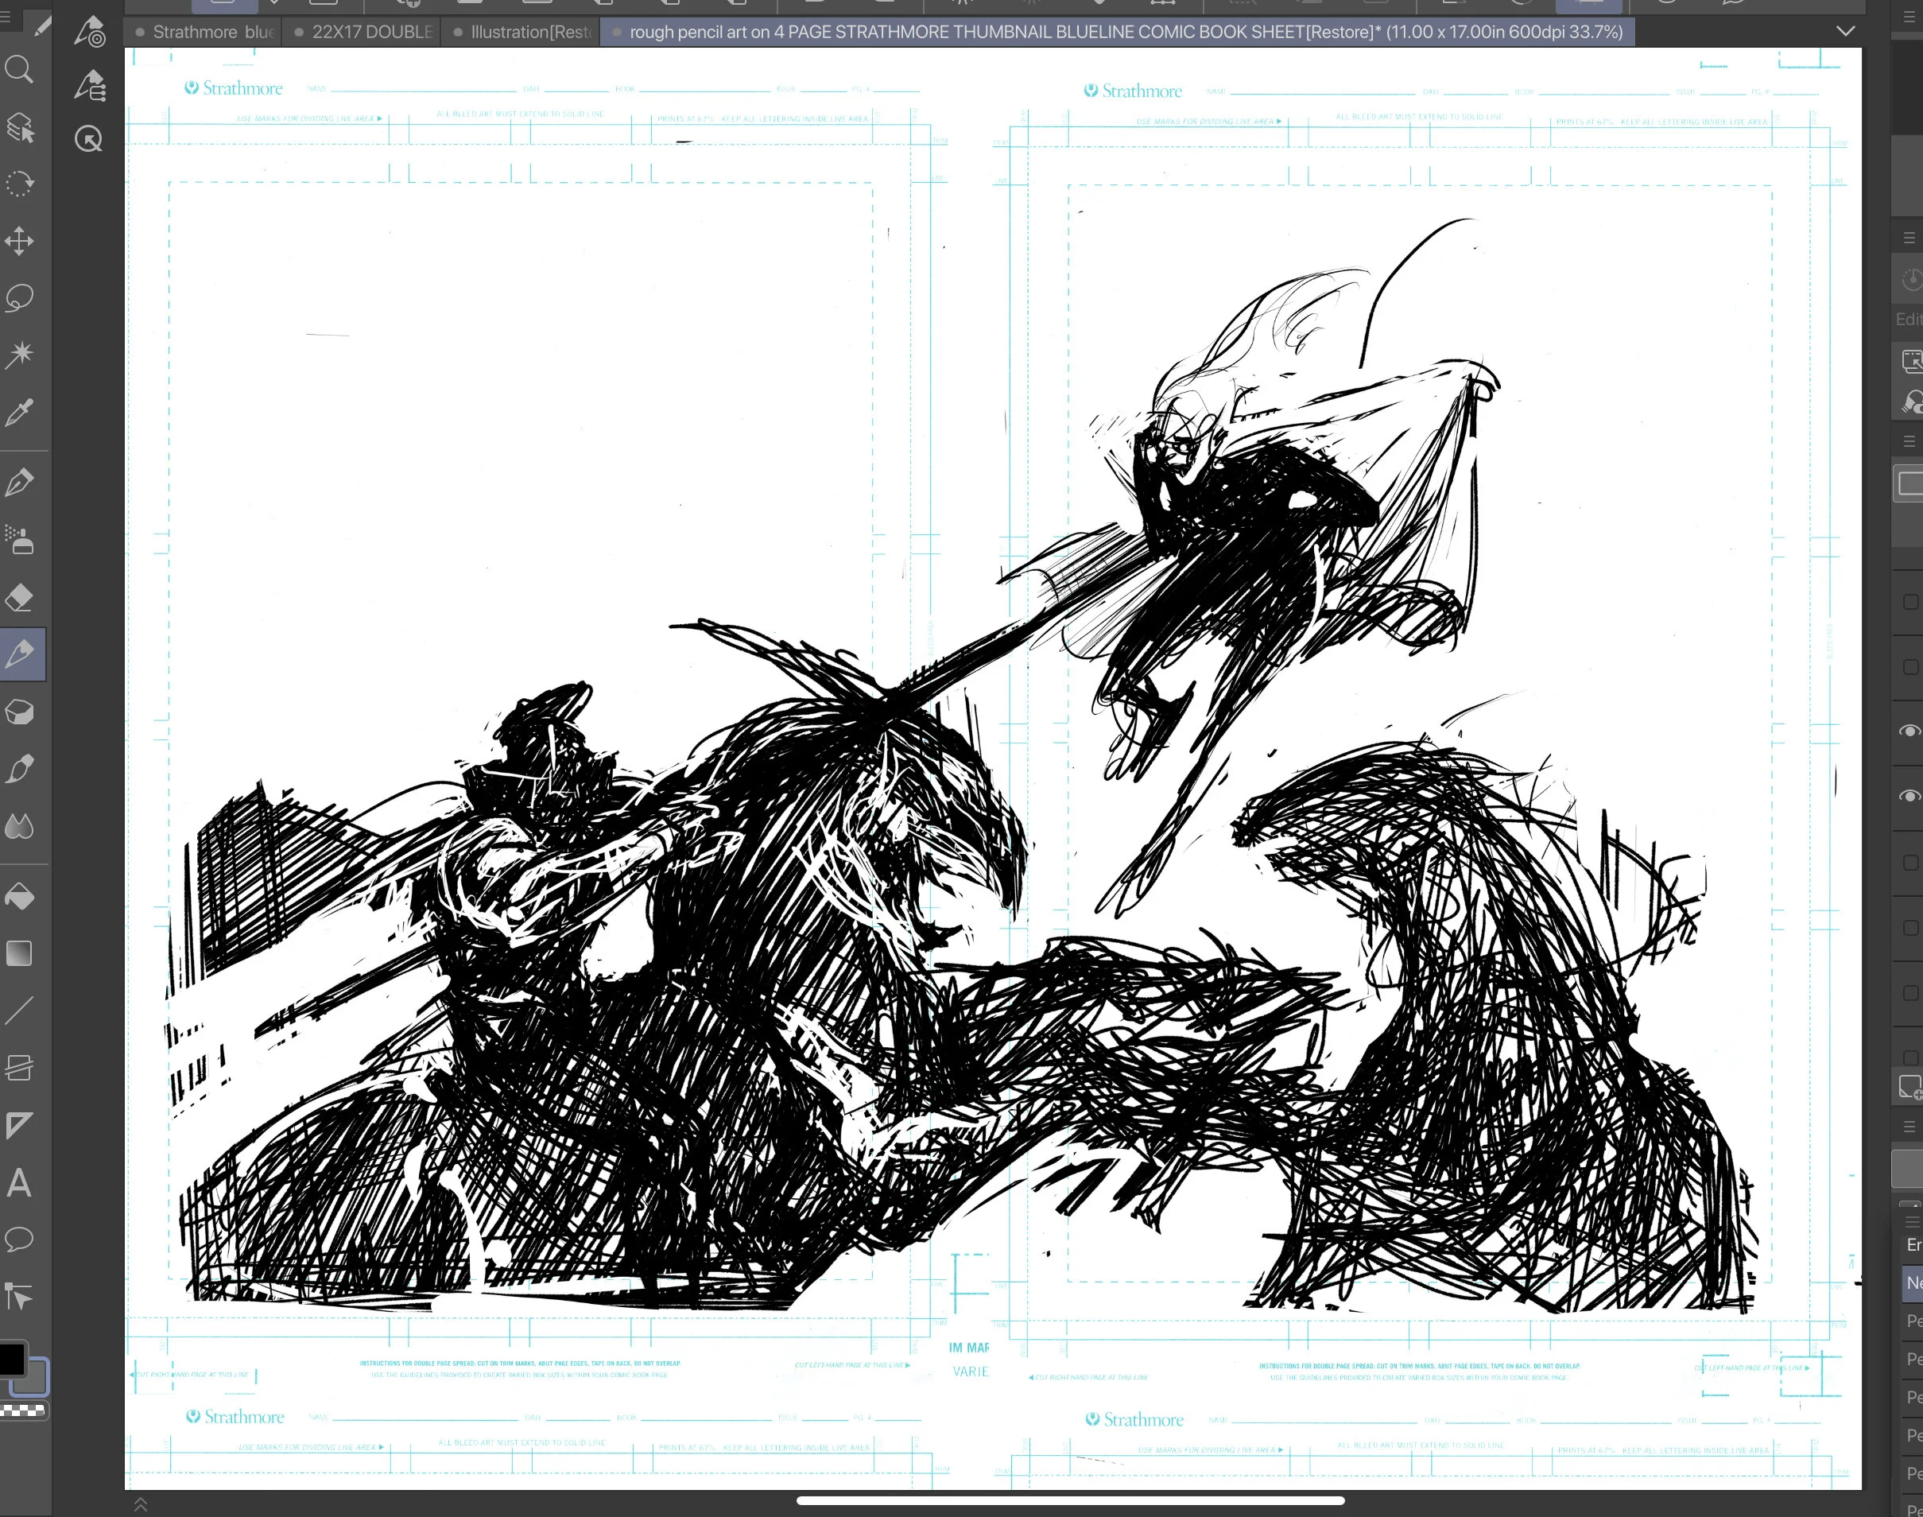Select the Airbrush tool
The height and width of the screenshot is (1517, 1923).
pos(20,539)
